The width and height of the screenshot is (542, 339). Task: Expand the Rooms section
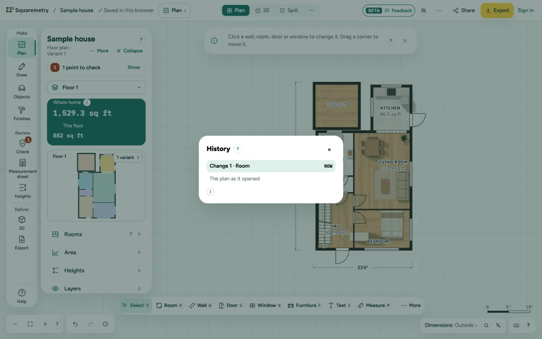[96, 234]
